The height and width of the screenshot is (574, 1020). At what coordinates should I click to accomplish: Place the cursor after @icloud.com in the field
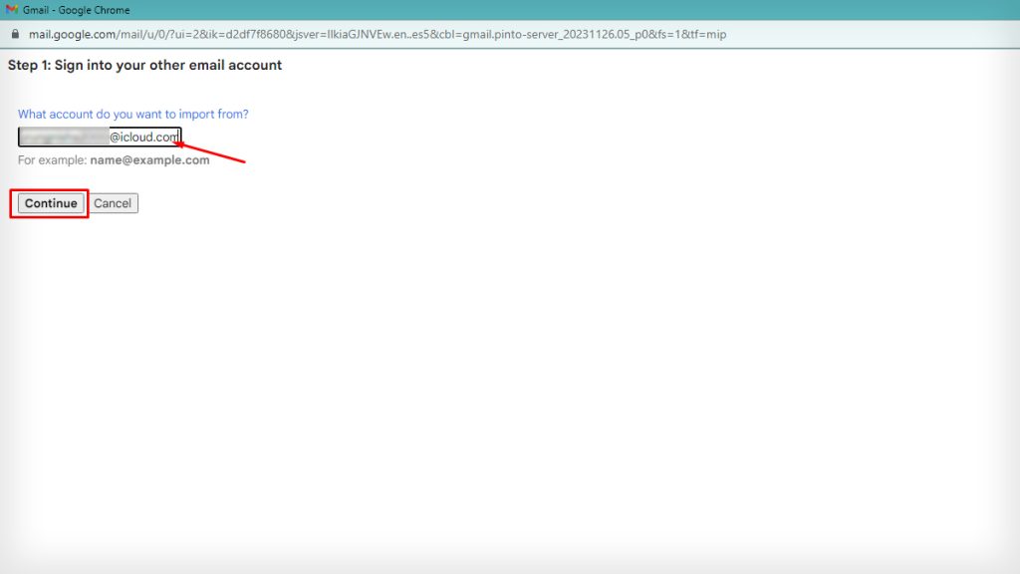[x=175, y=136]
